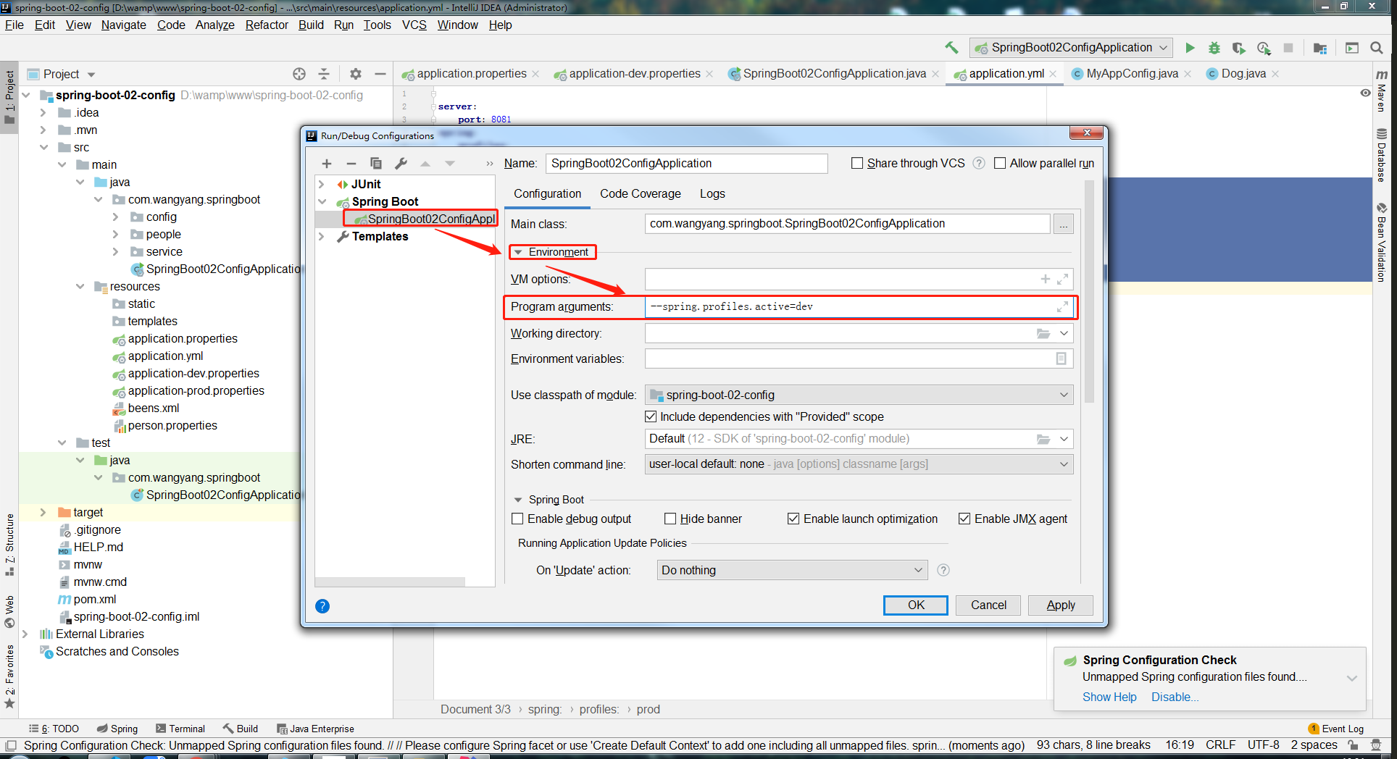This screenshot has width=1397, height=759.
Task: Open Shorten command line dropdown
Action: pos(859,464)
